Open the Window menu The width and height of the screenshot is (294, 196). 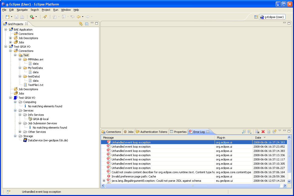point(66,10)
